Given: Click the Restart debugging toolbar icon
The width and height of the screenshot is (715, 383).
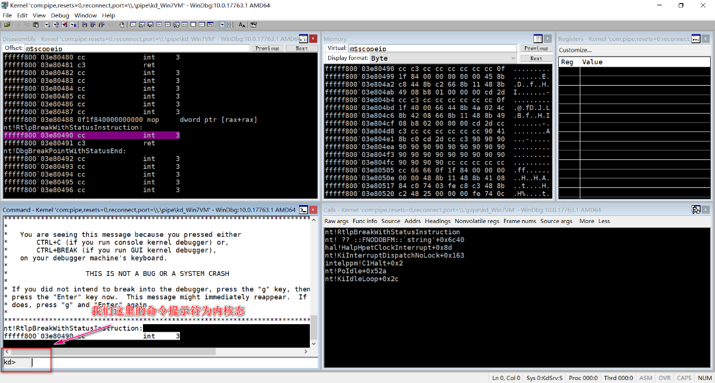Looking at the screenshot, I should tap(56, 25).
